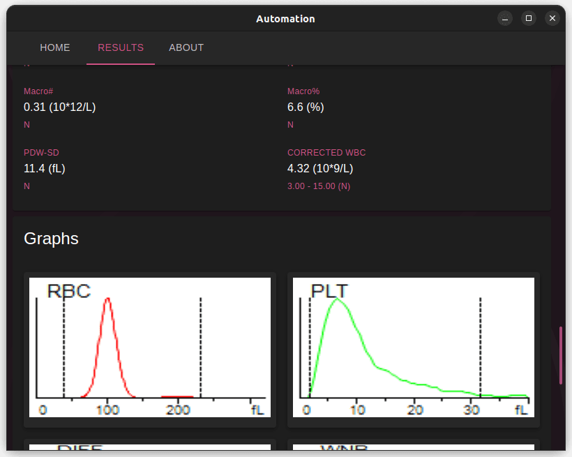
Task: Click the PLT histogram graph
Action: [414, 347]
